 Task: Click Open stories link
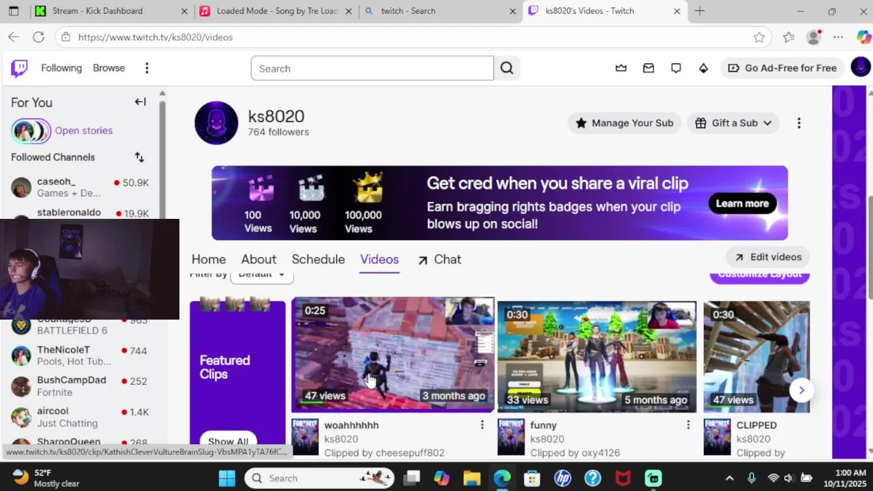click(84, 131)
